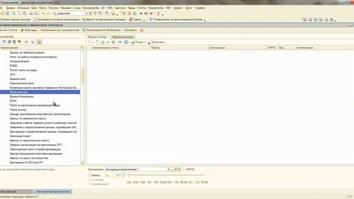Screen dimensions: 354x199
Task: Click the magnifier icon in organization field
Action: pos(179,170)
